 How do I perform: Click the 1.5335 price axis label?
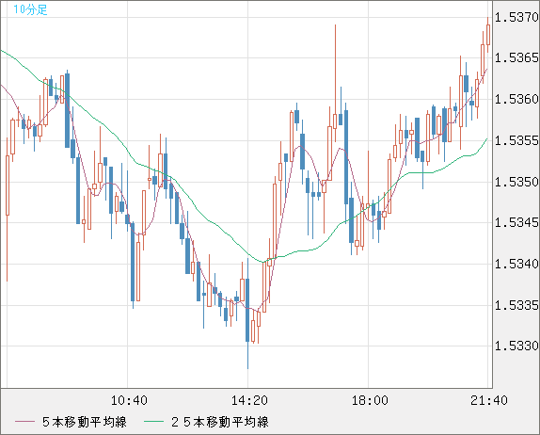[x=516, y=305]
